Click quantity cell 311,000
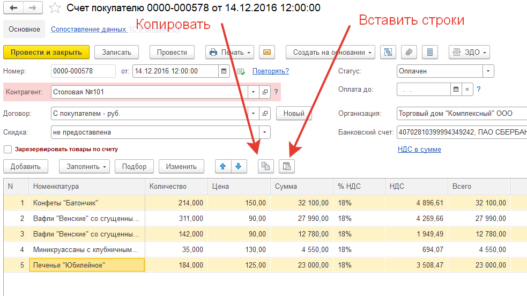 (176, 218)
